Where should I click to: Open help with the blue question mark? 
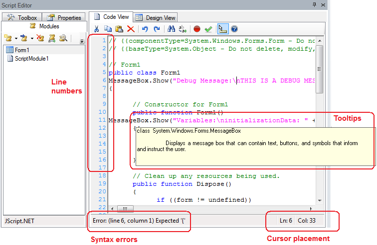point(234,29)
